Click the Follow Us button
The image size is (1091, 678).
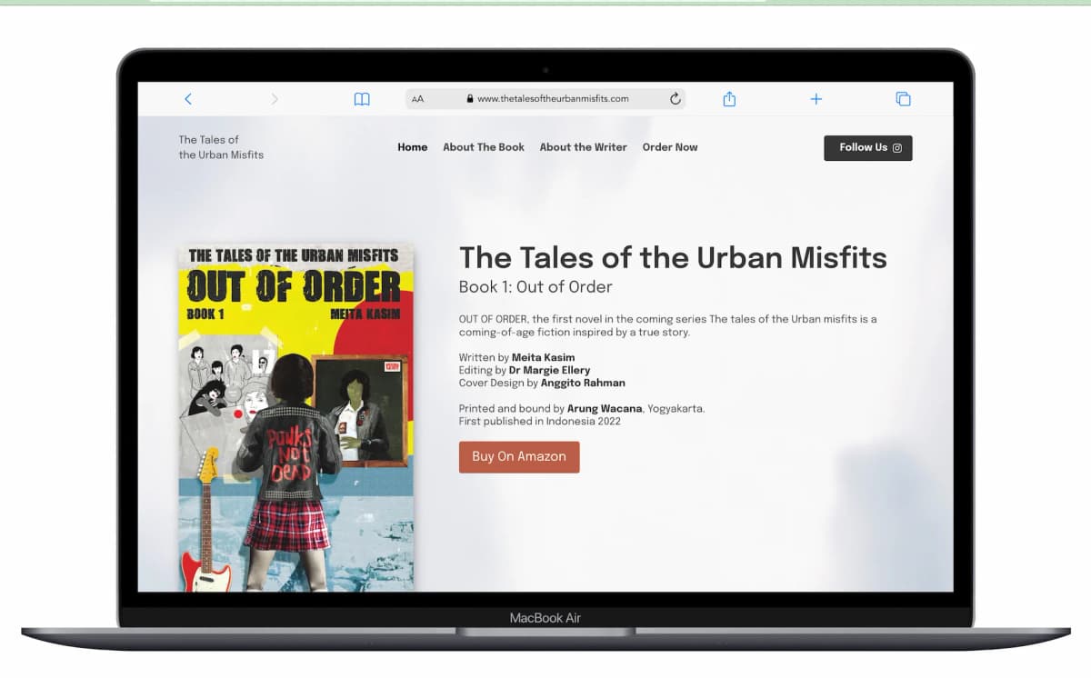[x=868, y=148]
